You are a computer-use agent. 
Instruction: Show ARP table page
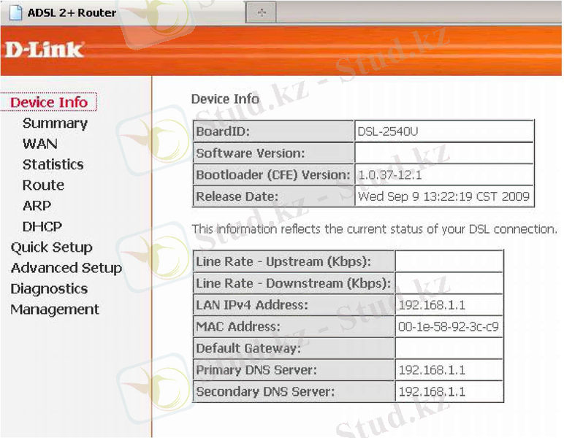(37, 206)
